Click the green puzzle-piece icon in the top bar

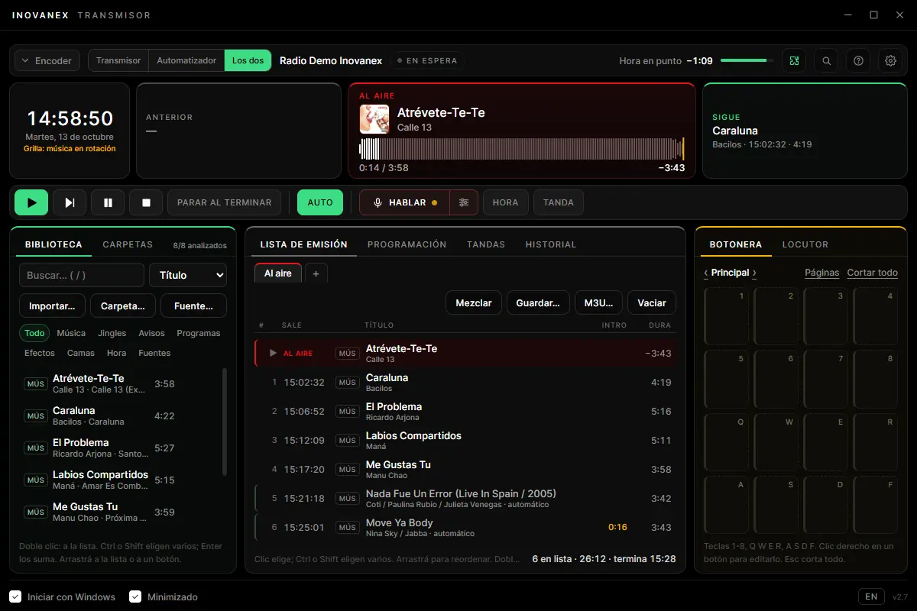pyautogui.click(x=794, y=60)
